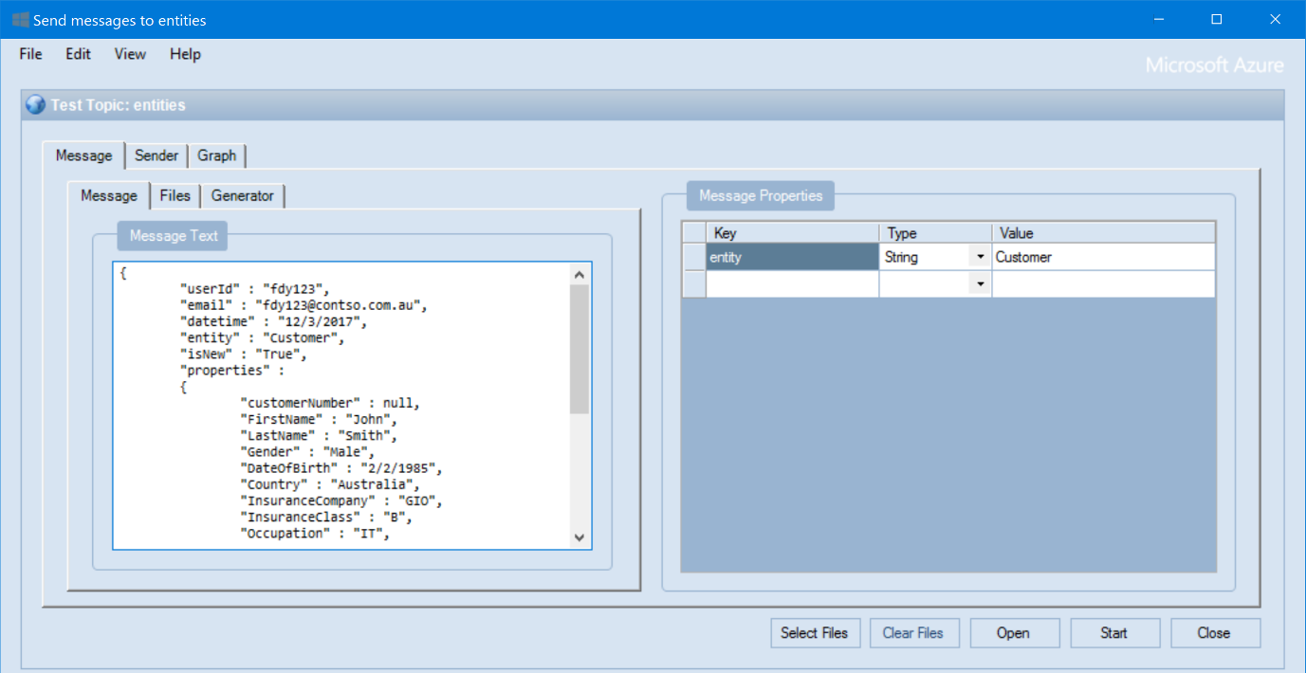This screenshot has height=673, width=1306.
Task: Open the File menu
Action: click(31, 54)
